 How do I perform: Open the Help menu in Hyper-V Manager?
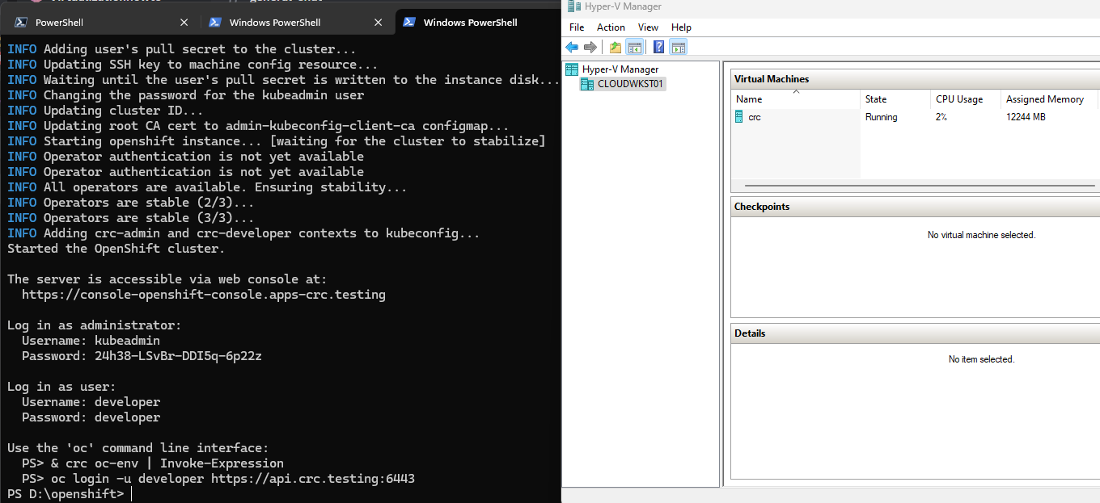[x=681, y=27]
